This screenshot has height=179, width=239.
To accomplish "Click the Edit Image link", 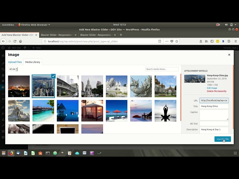I will (x=212, y=88).
